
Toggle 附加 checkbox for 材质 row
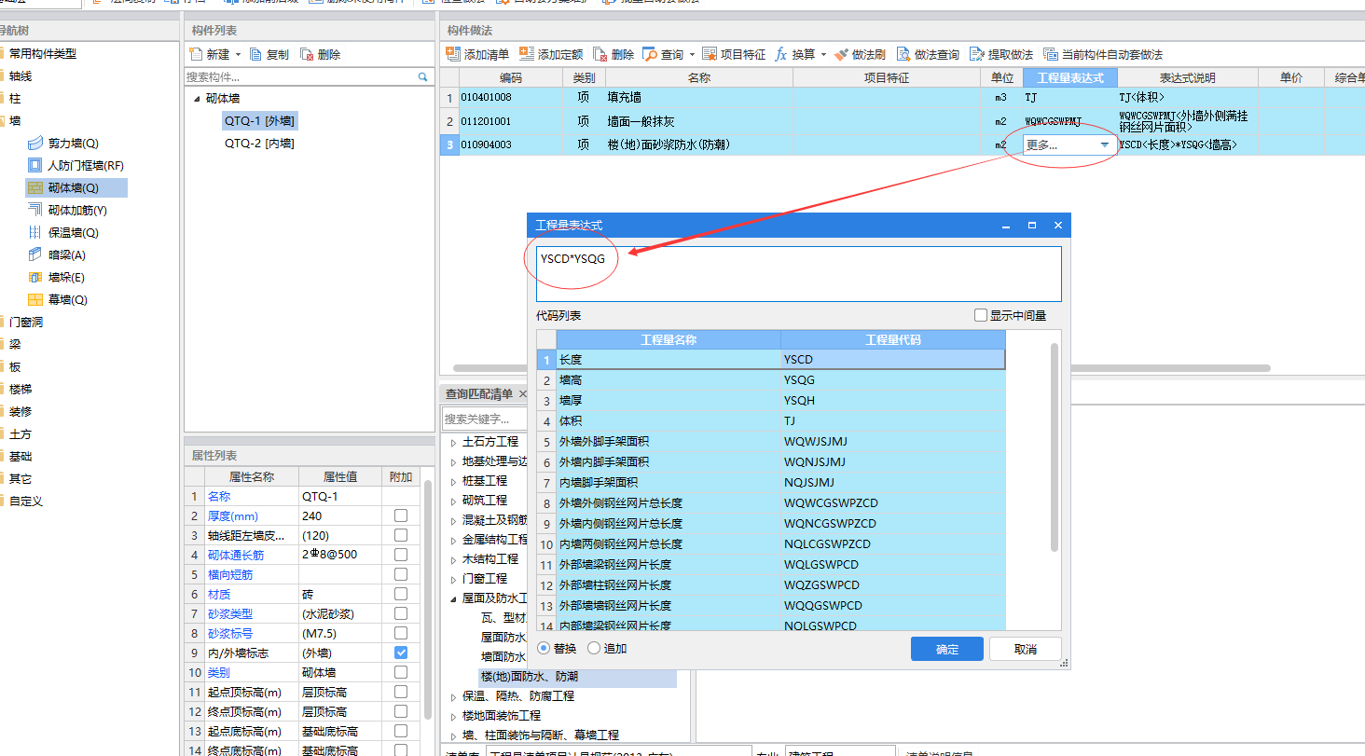coord(401,594)
